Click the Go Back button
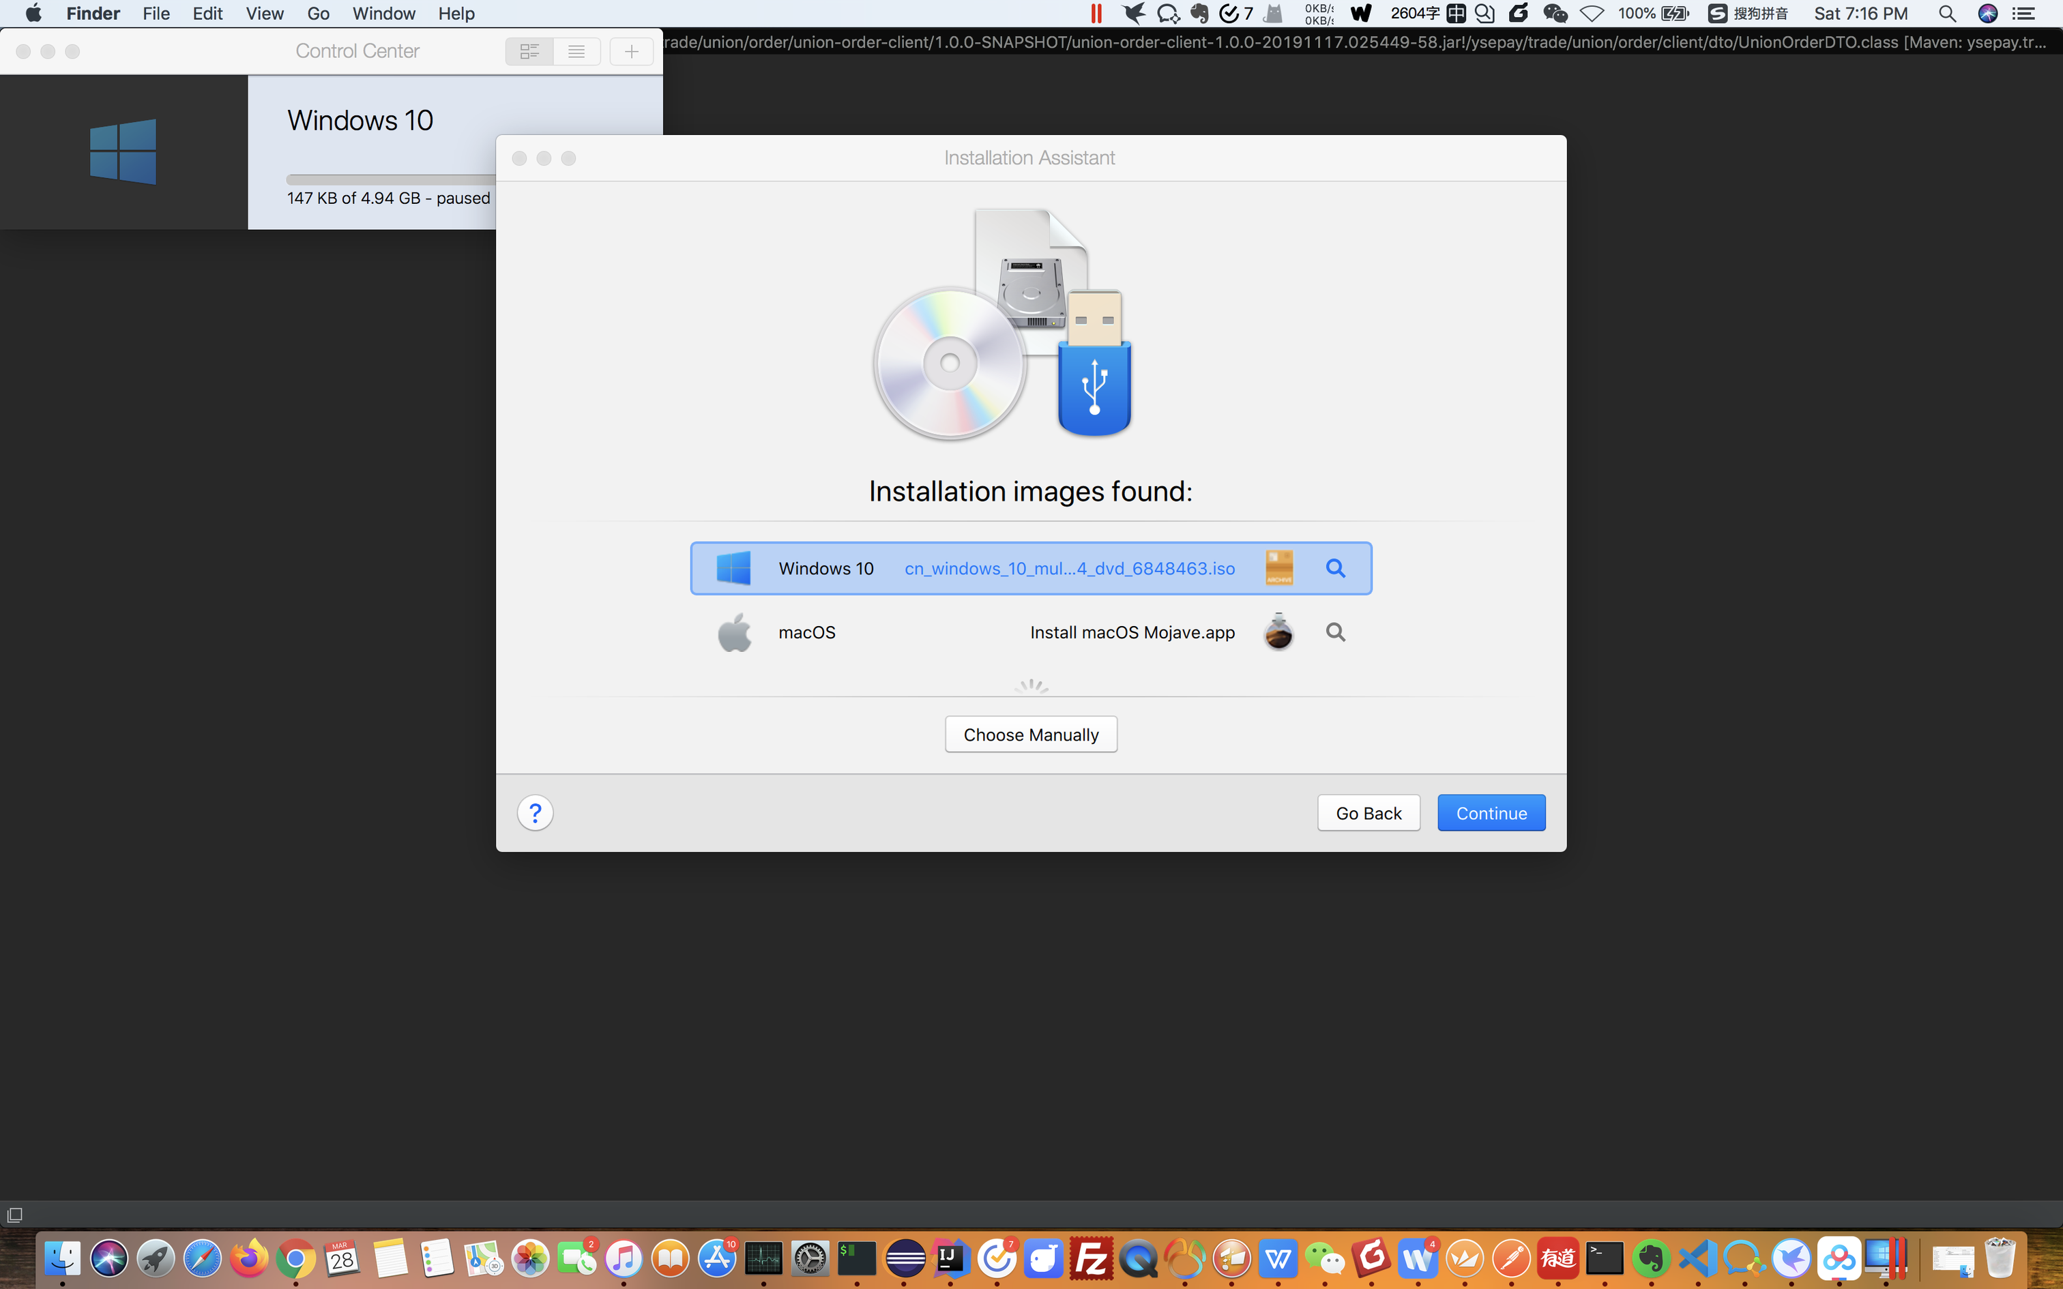 [x=1367, y=813]
